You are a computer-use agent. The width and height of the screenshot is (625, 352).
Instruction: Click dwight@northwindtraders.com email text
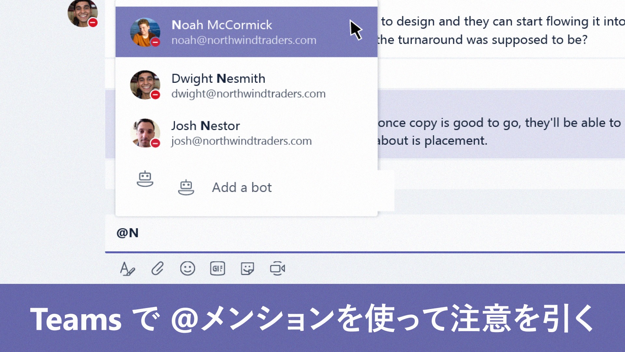[x=248, y=94]
